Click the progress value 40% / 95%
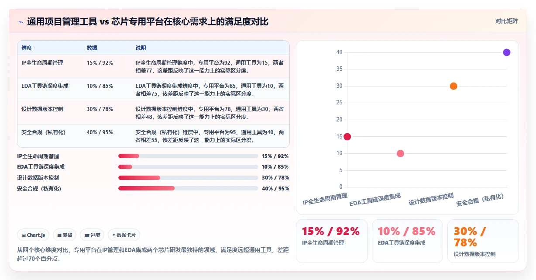This screenshot has height=280, width=536. tap(275, 189)
